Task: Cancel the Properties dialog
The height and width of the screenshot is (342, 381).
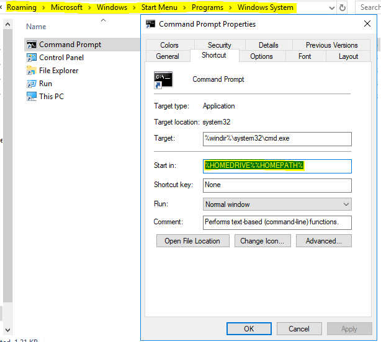Action: [299, 328]
